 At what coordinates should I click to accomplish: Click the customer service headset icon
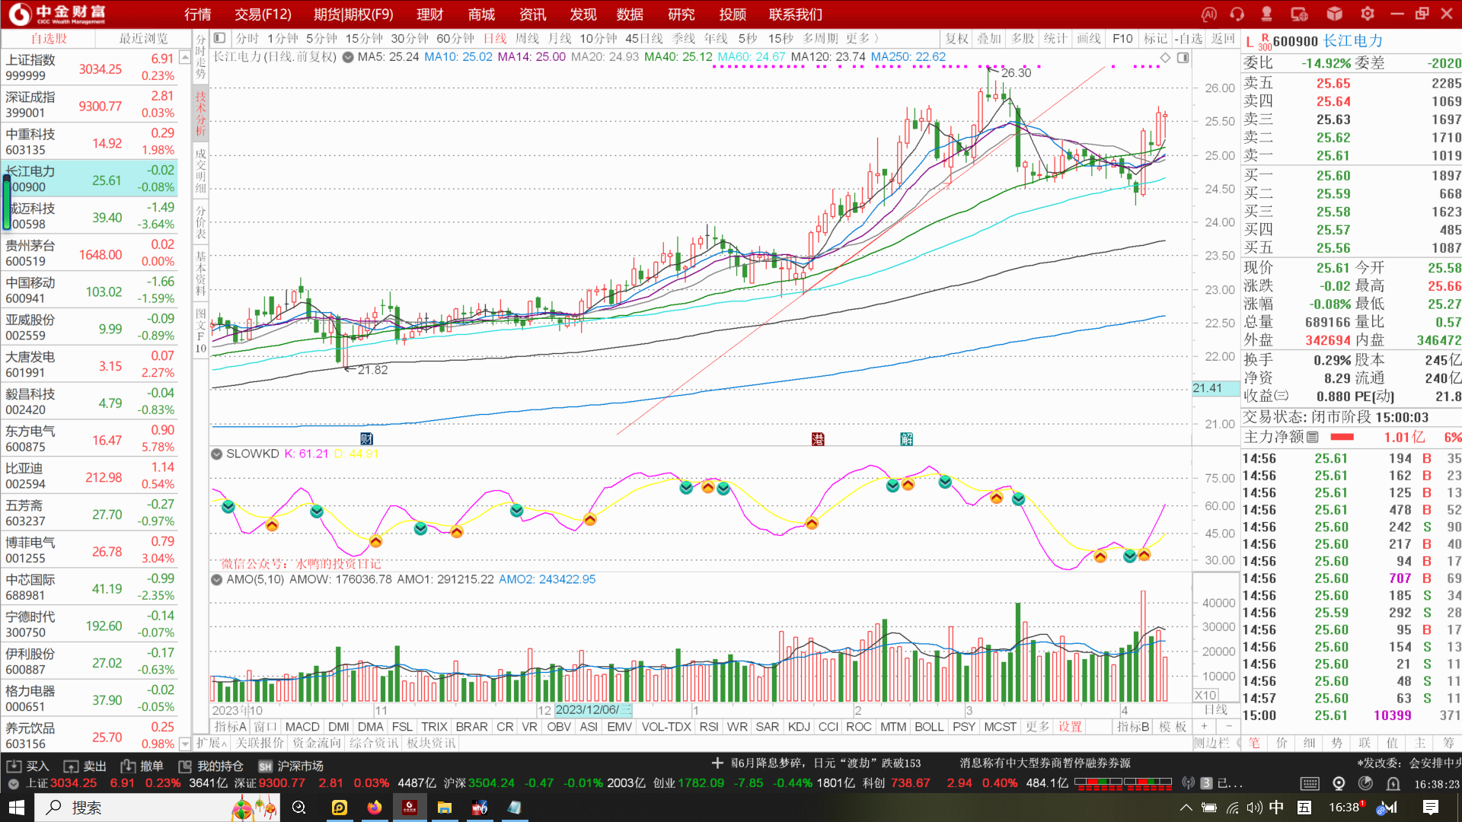1237,14
